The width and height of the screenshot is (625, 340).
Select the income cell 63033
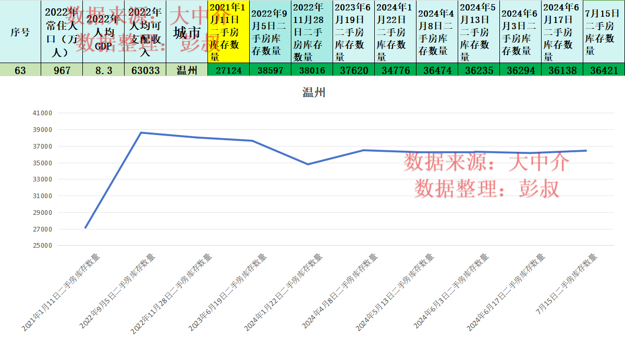click(145, 70)
